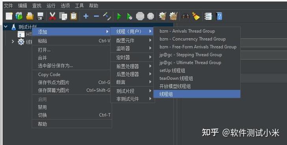Choose 添加 in the context menu

pyautogui.click(x=71, y=32)
